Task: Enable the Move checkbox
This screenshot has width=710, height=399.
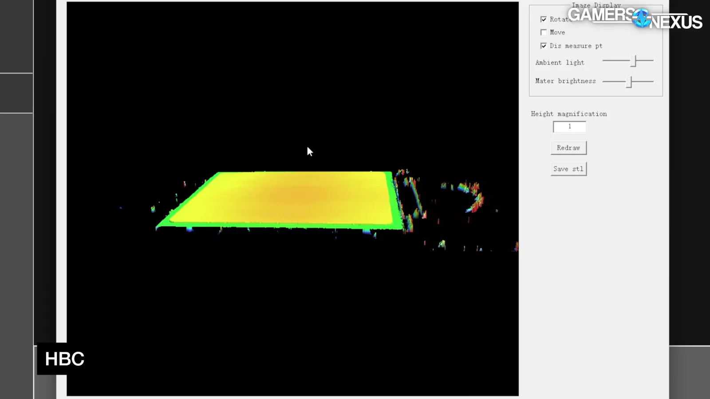Action: [x=544, y=32]
